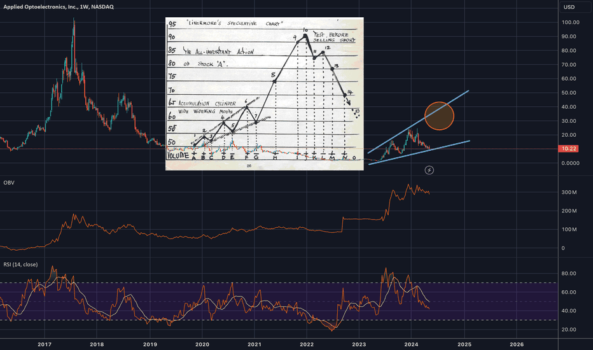Click the 2019 label on the time axis
This screenshot has width=593, height=350.
point(150,344)
